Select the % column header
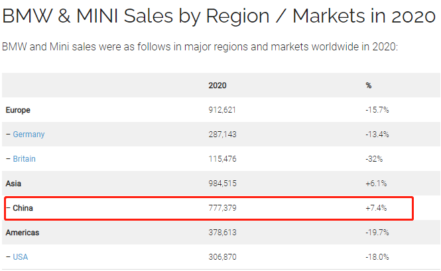 coord(369,85)
